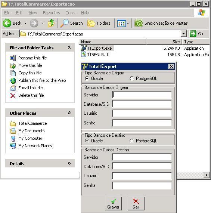The image size is (211, 213).
Task: Collapse the Other Places panel
Action: [69, 113]
